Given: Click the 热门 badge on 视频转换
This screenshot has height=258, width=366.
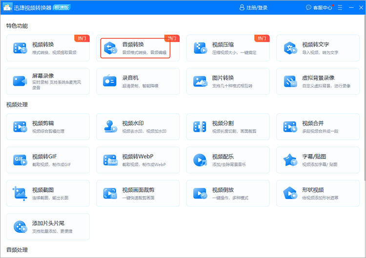Looking at the screenshot, I should (x=82, y=38).
